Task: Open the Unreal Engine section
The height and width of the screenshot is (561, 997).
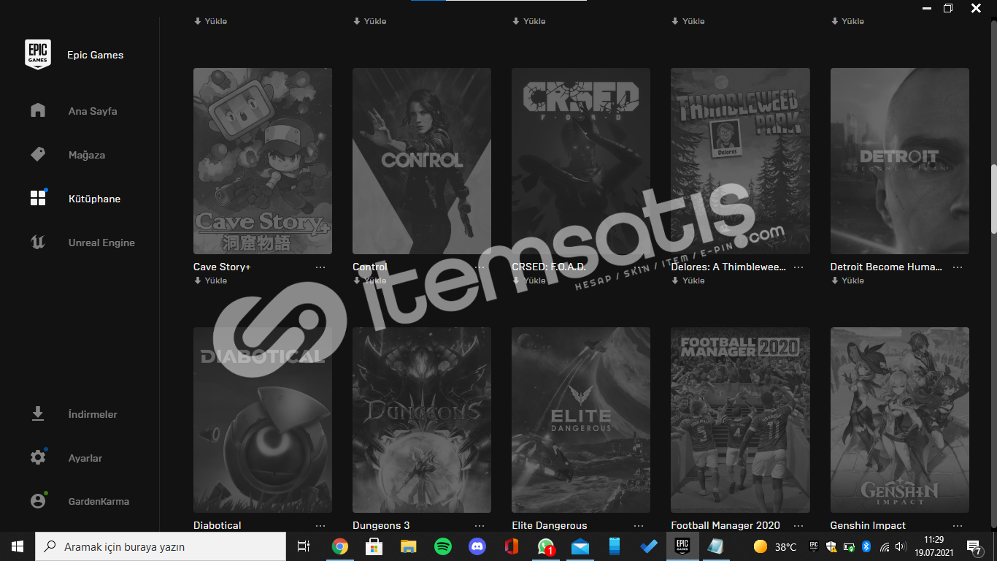Action: pos(101,243)
